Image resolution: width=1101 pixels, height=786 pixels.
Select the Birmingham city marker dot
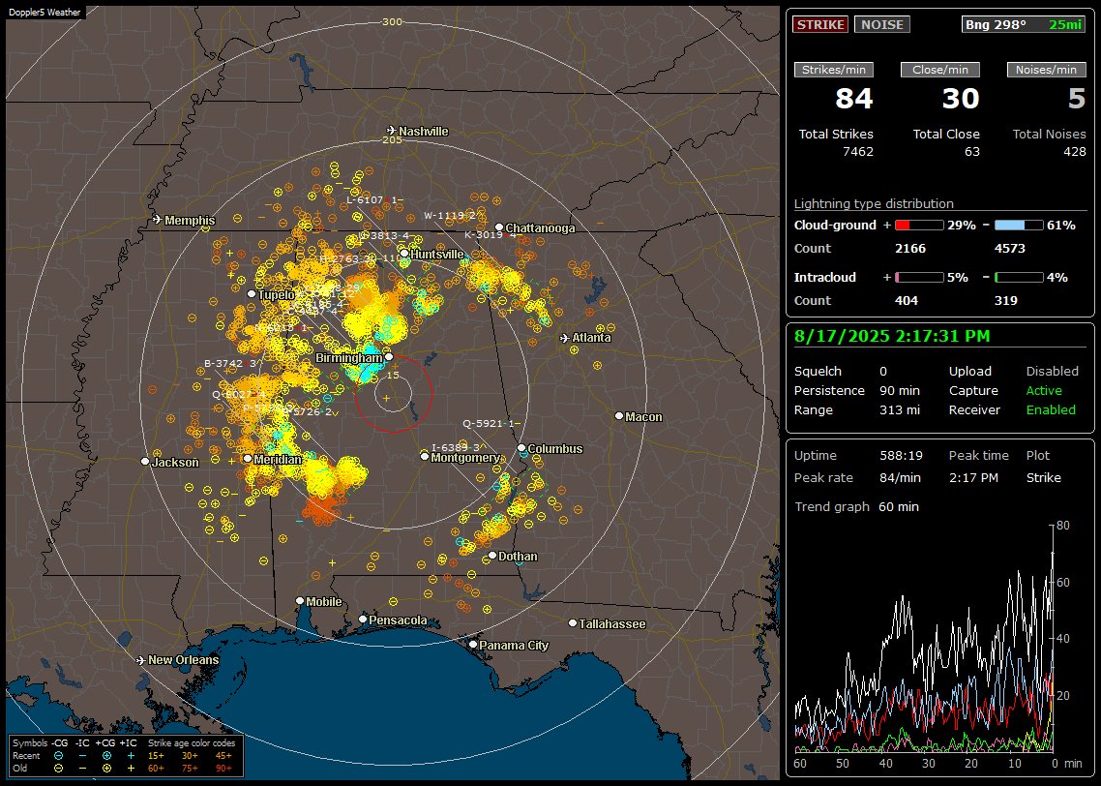[x=389, y=357]
